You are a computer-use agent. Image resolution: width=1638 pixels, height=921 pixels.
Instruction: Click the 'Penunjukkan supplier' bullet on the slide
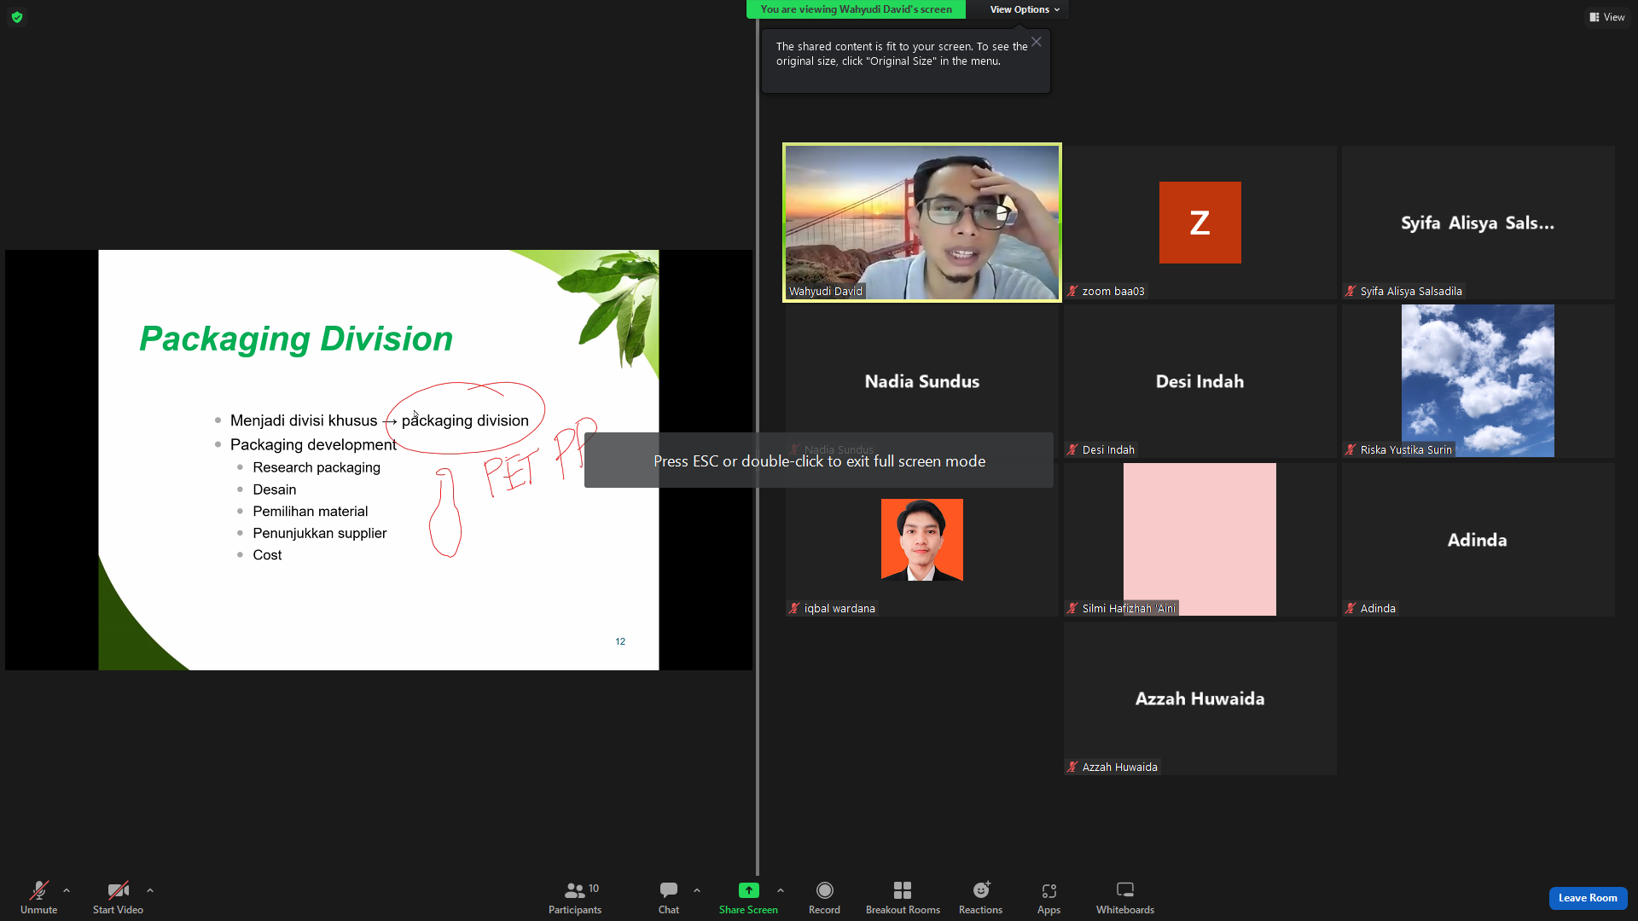(x=320, y=533)
